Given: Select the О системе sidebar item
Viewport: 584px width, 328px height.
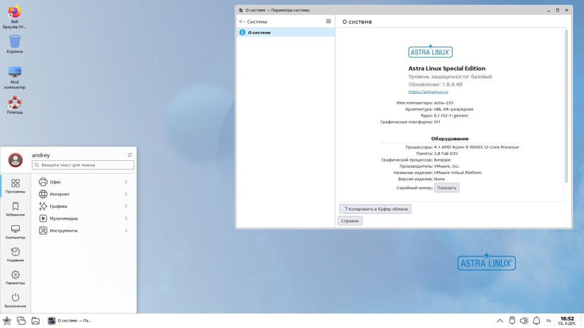Looking at the screenshot, I should point(286,33).
